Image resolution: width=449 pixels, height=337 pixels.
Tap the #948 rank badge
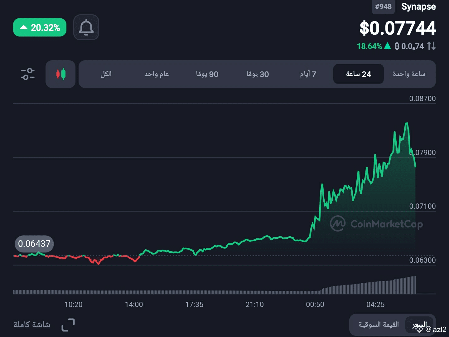click(383, 7)
